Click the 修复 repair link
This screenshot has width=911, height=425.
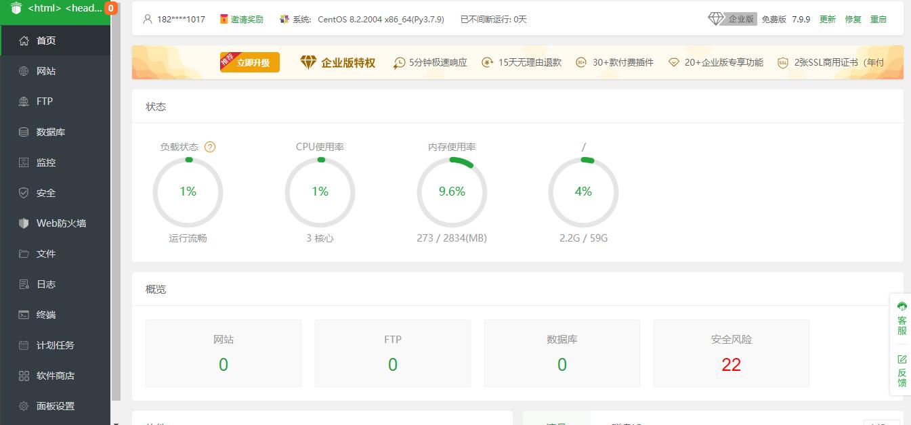pyautogui.click(x=853, y=19)
